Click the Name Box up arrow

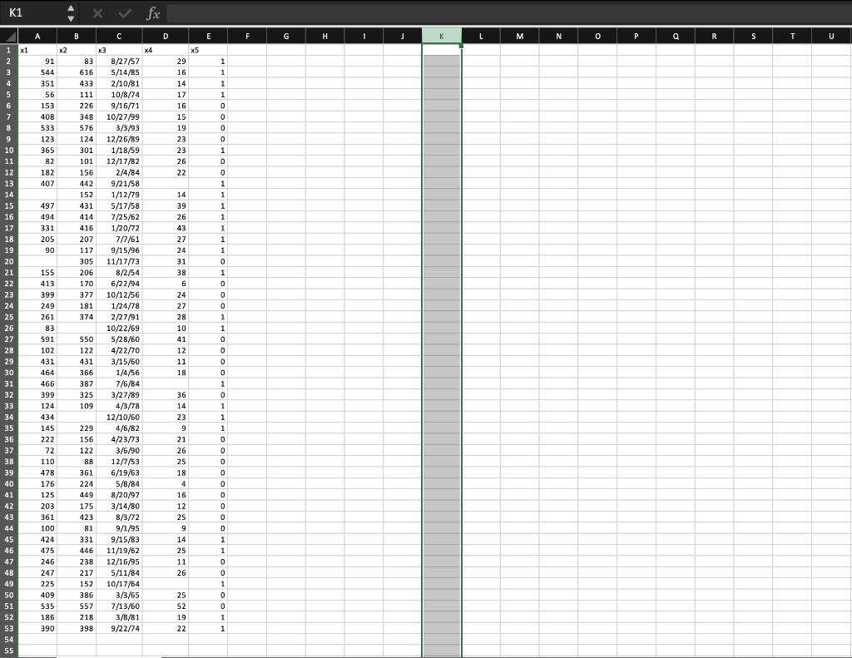coord(72,8)
